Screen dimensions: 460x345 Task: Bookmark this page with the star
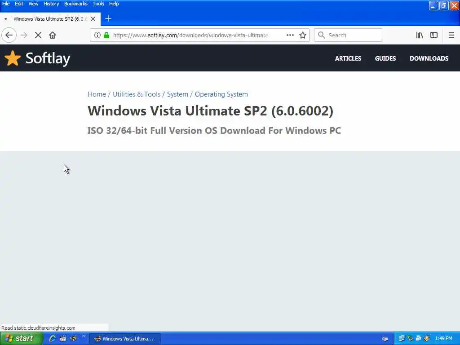point(303,35)
